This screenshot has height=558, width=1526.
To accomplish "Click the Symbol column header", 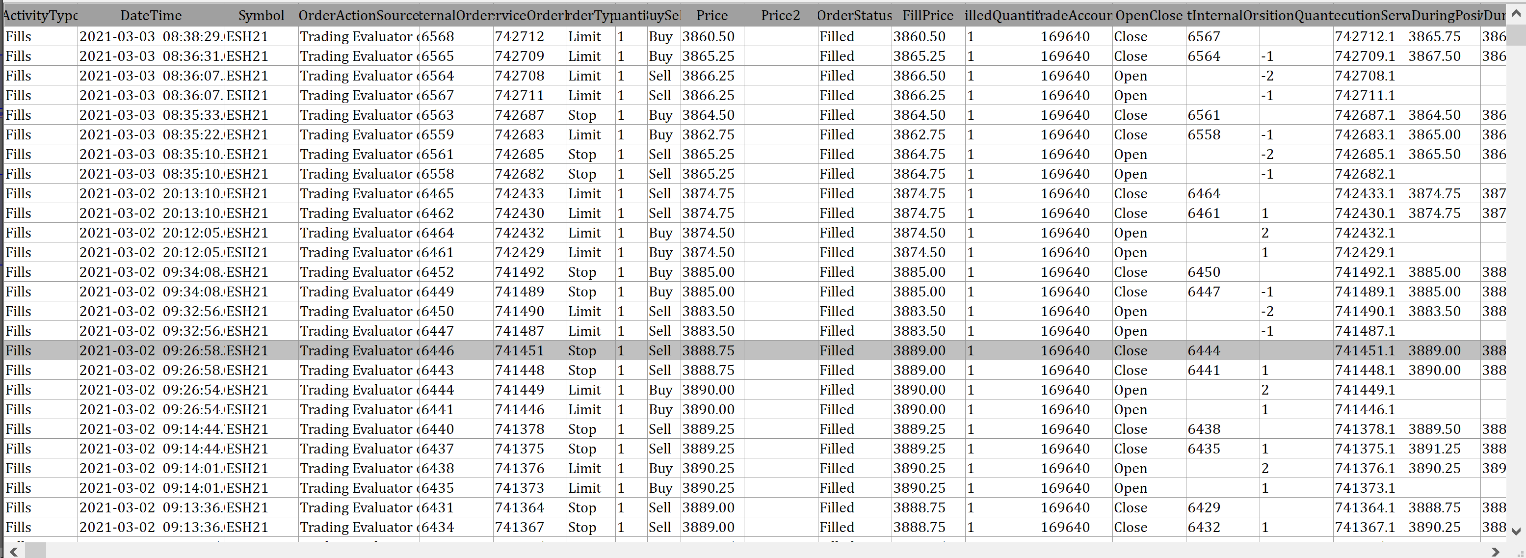I will [x=261, y=15].
